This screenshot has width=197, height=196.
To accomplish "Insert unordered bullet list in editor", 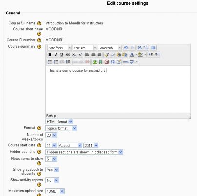I will coord(50,62).
